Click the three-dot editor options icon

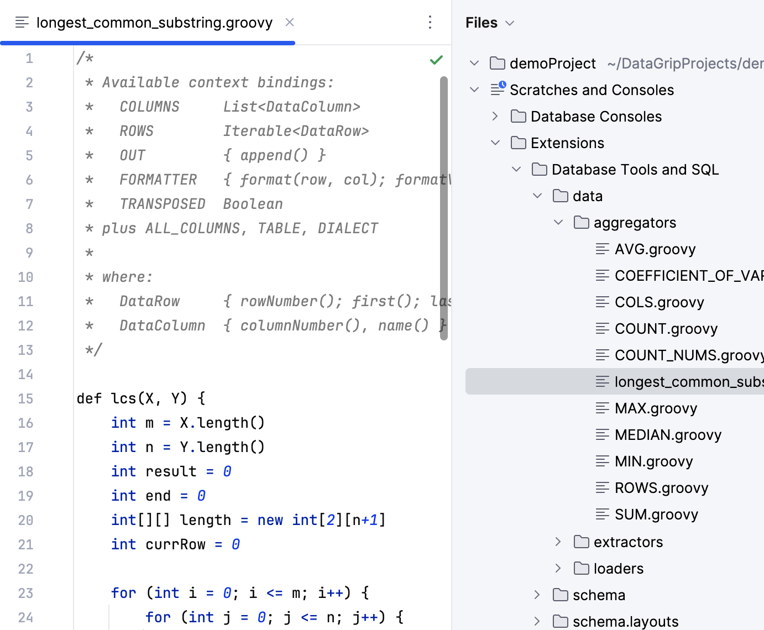430,23
